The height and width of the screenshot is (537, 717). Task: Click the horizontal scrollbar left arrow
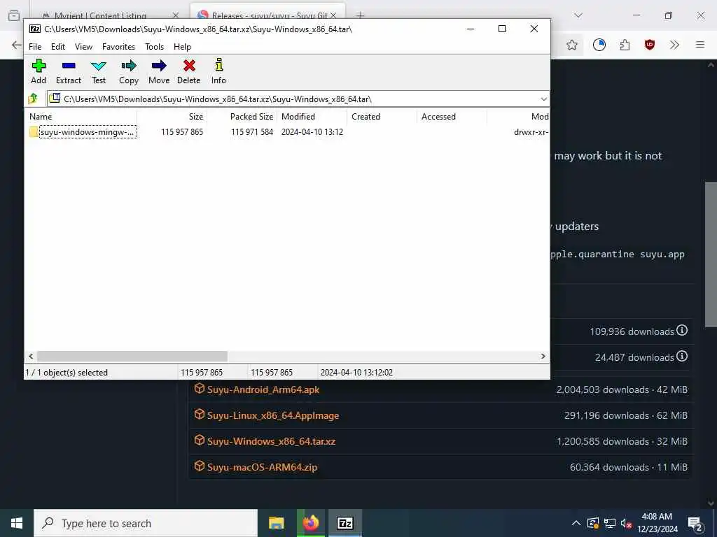point(31,356)
